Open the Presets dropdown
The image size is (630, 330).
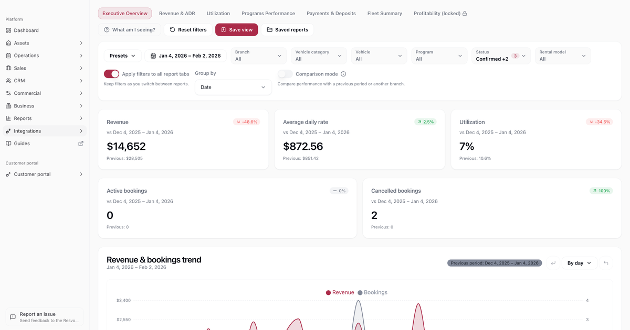click(122, 55)
